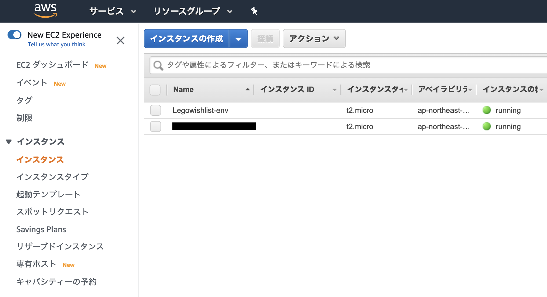547x297 pixels.
Task: Open the リソースグループ dropdown menu
Action: 193,11
